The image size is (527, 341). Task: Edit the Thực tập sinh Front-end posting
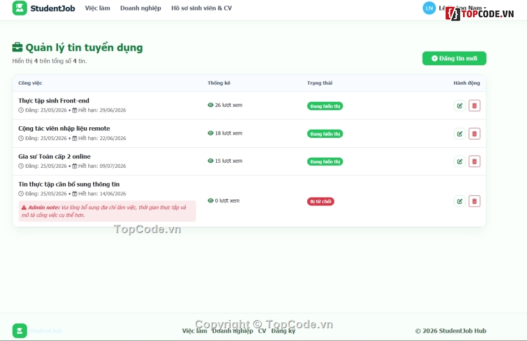459,106
